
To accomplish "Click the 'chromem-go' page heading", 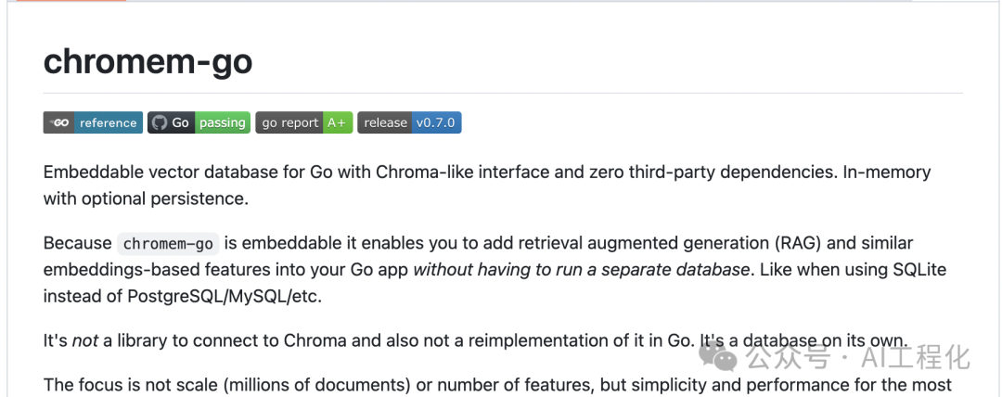I will point(148,62).
